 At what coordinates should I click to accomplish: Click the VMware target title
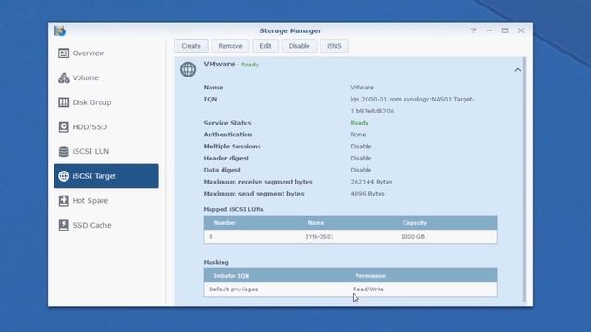(220, 64)
